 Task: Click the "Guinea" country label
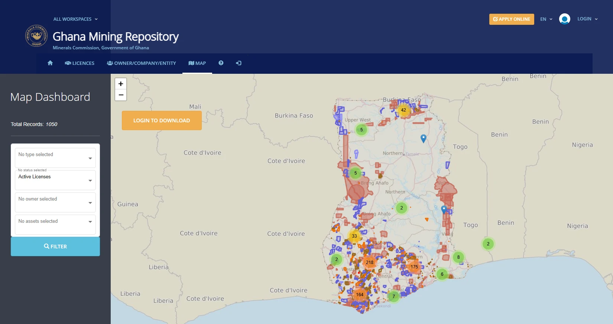(128, 204)
